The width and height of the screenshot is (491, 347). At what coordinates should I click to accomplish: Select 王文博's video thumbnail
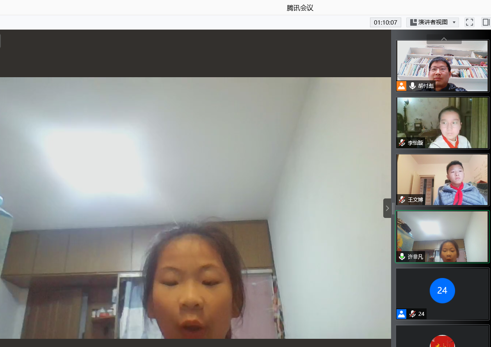[x=442, y=180]
